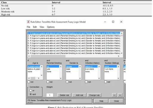Viewport: 153px width, 108px height.
Task: Select 'below-2' in Infection-History list
Action: (x=91, y=67)
